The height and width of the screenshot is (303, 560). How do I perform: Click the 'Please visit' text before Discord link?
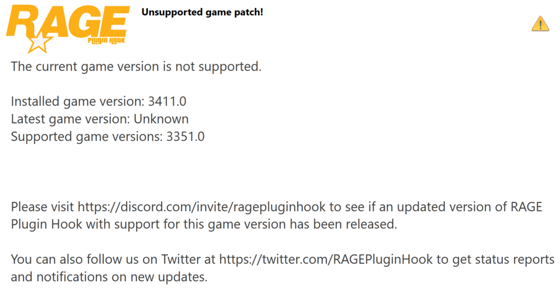point(43,207)
